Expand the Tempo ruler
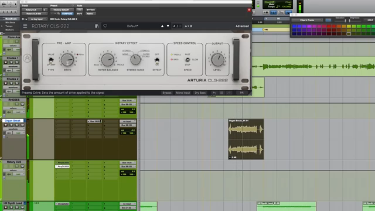 pos(2,26)
